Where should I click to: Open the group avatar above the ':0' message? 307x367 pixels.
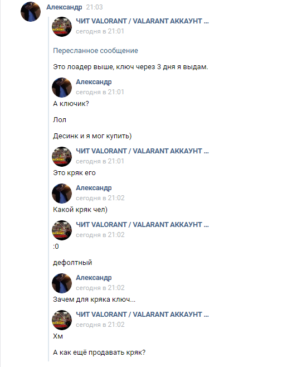click(62, 230)
